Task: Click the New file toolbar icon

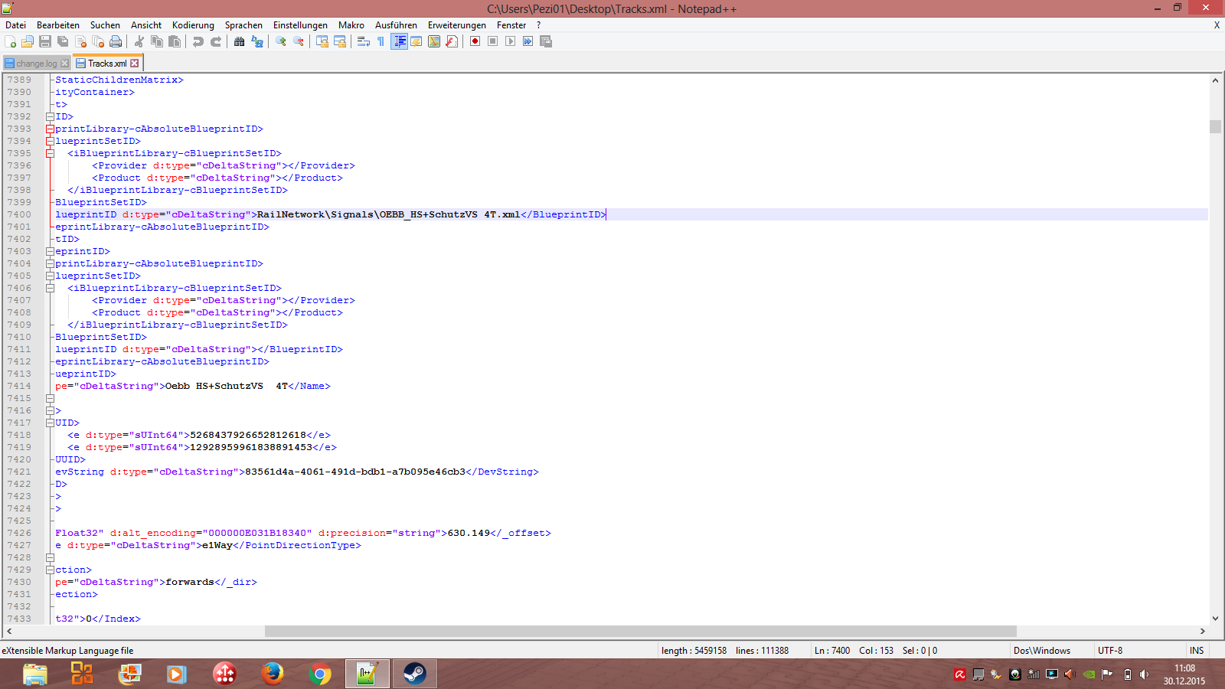Action: click(x=11, y=41)
